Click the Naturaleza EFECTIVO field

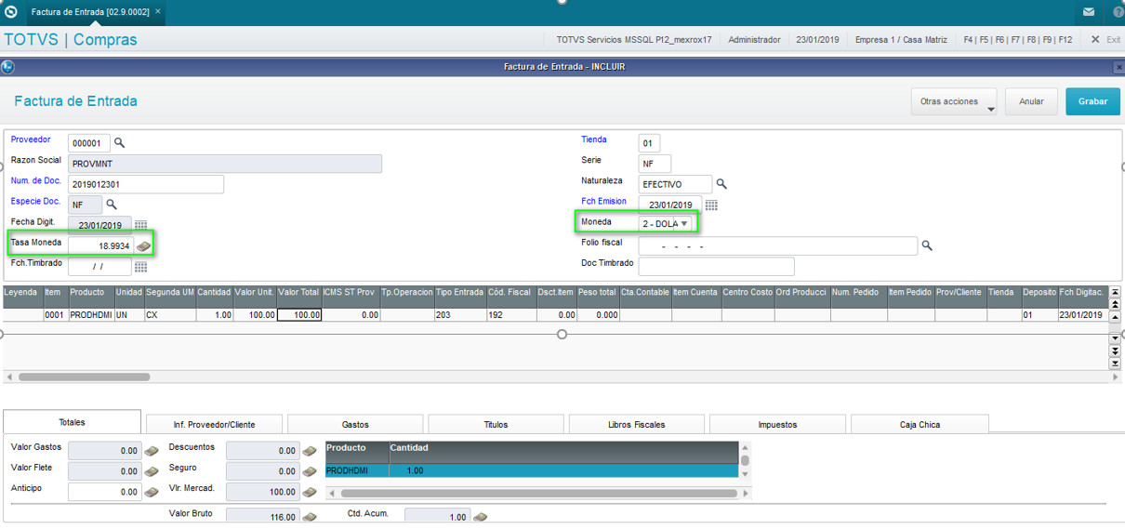(x=675, y=184)
